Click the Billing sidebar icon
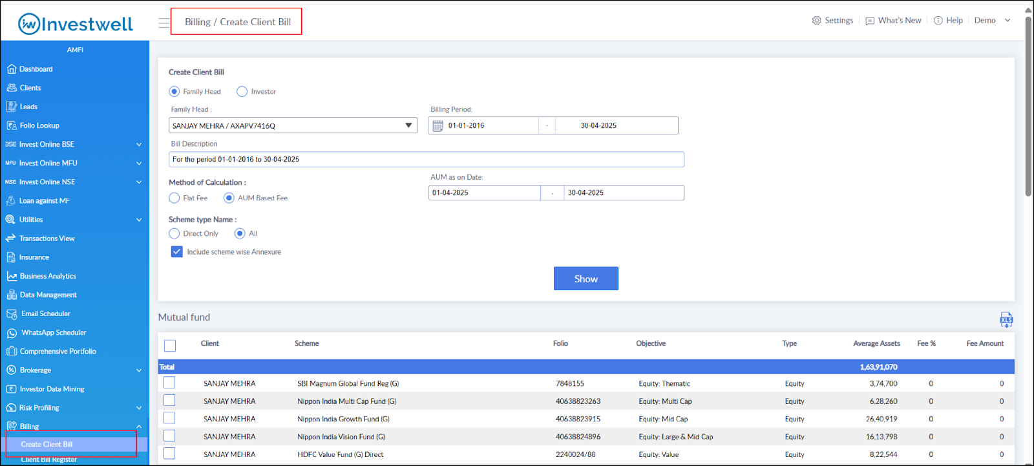 tap(11, 427)
